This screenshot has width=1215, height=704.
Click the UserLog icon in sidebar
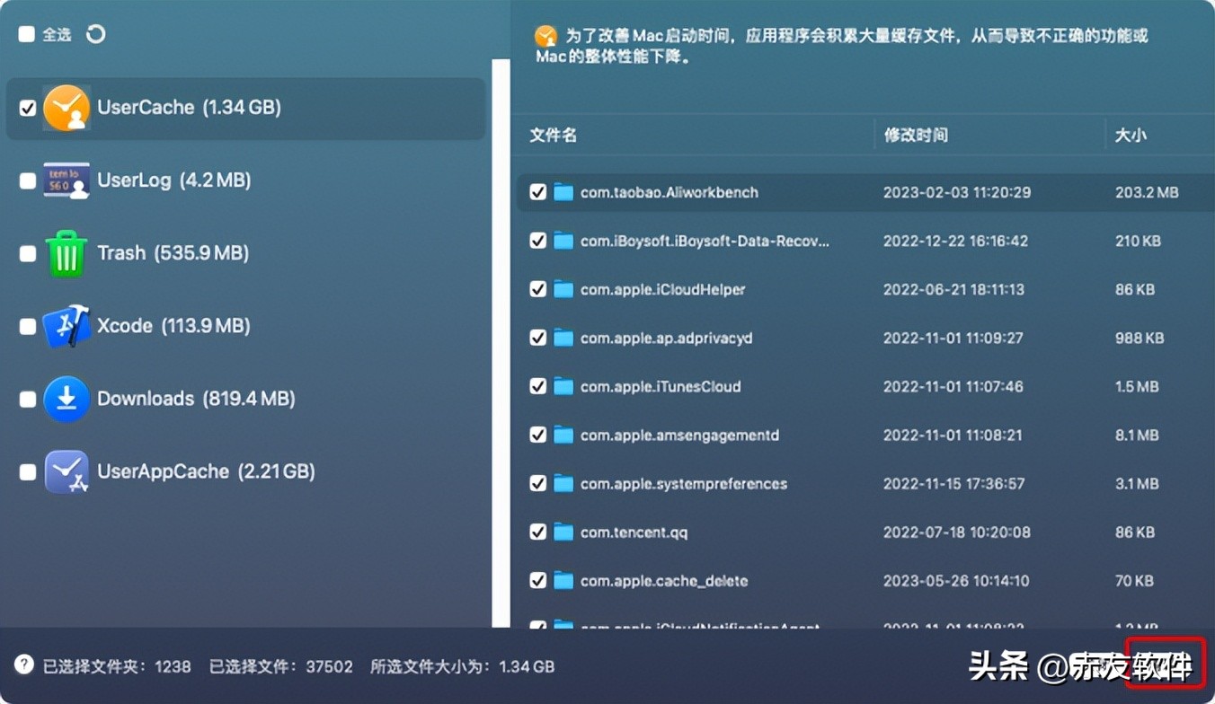pos(66,180)
